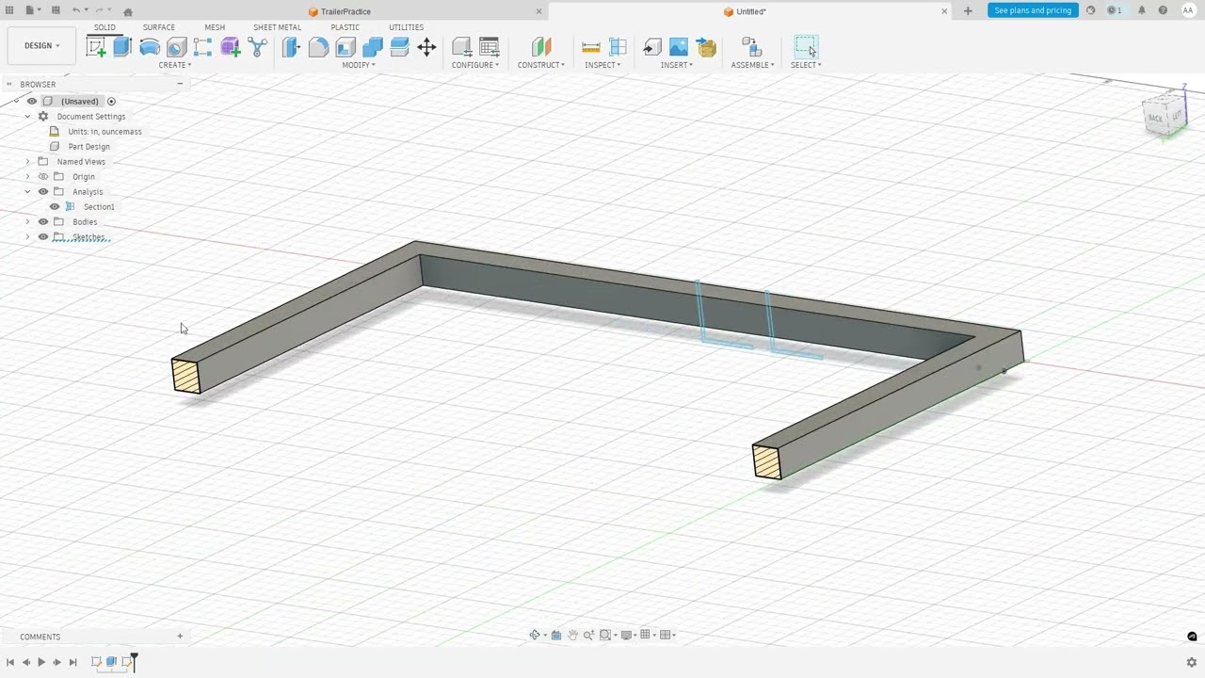The image size is (1205, 678).
Task: Collapse the Document Settings node
Action: (x=27, y=116)
